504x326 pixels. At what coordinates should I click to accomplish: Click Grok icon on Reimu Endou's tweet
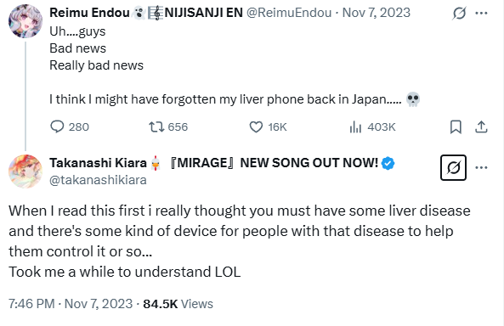click(459, 14)
